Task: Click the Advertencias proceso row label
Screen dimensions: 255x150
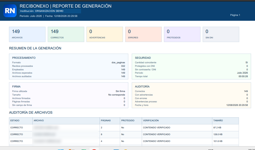Action: pos(146,102)
